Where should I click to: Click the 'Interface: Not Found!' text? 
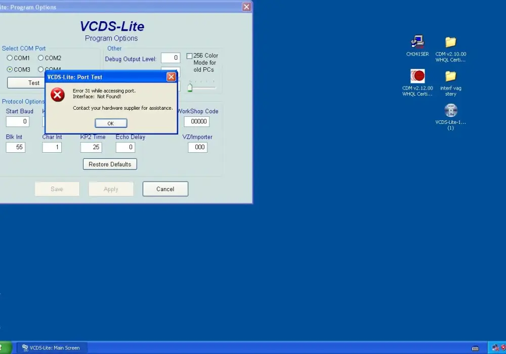click(x=97, y=97)
